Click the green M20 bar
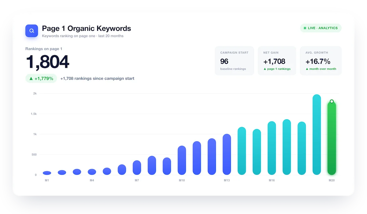 332,138
